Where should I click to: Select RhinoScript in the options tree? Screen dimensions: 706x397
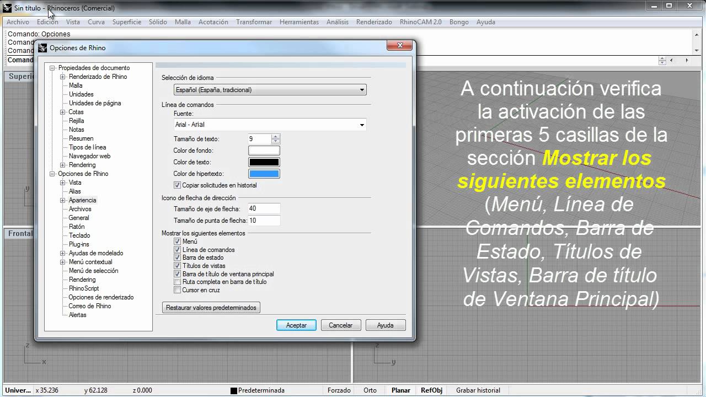84,288
